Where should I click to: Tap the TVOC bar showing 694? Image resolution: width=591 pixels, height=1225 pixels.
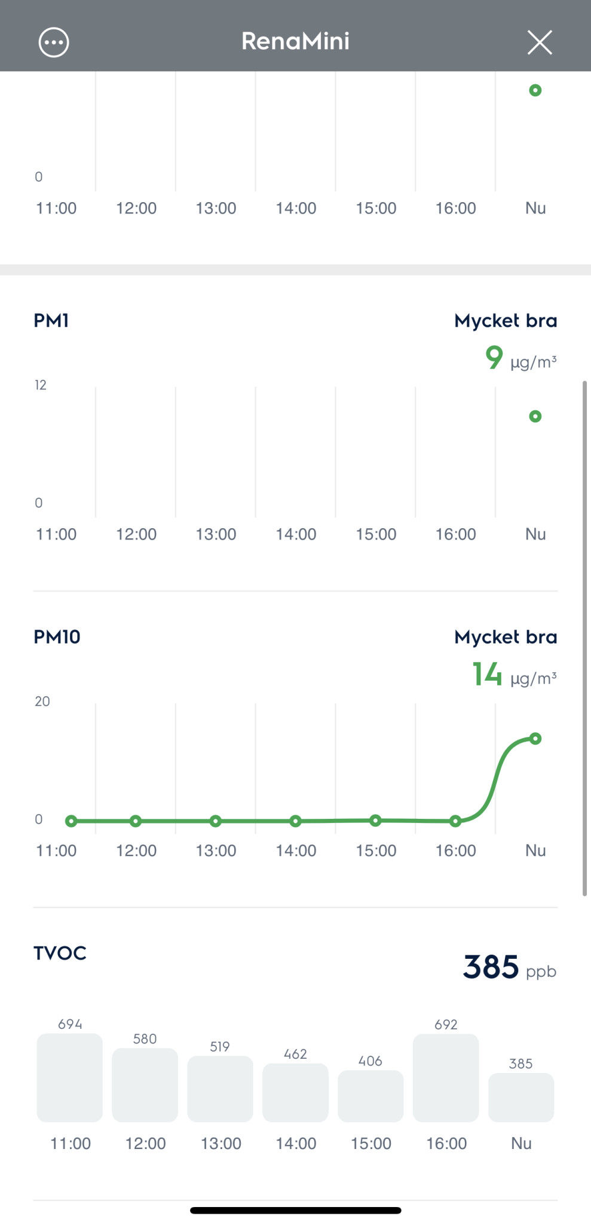[x=70, y=1077]
